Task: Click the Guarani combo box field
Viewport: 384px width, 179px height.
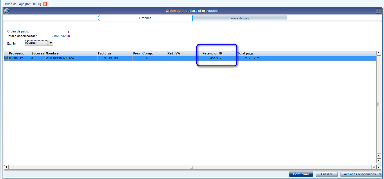Action: pos(37,43)
